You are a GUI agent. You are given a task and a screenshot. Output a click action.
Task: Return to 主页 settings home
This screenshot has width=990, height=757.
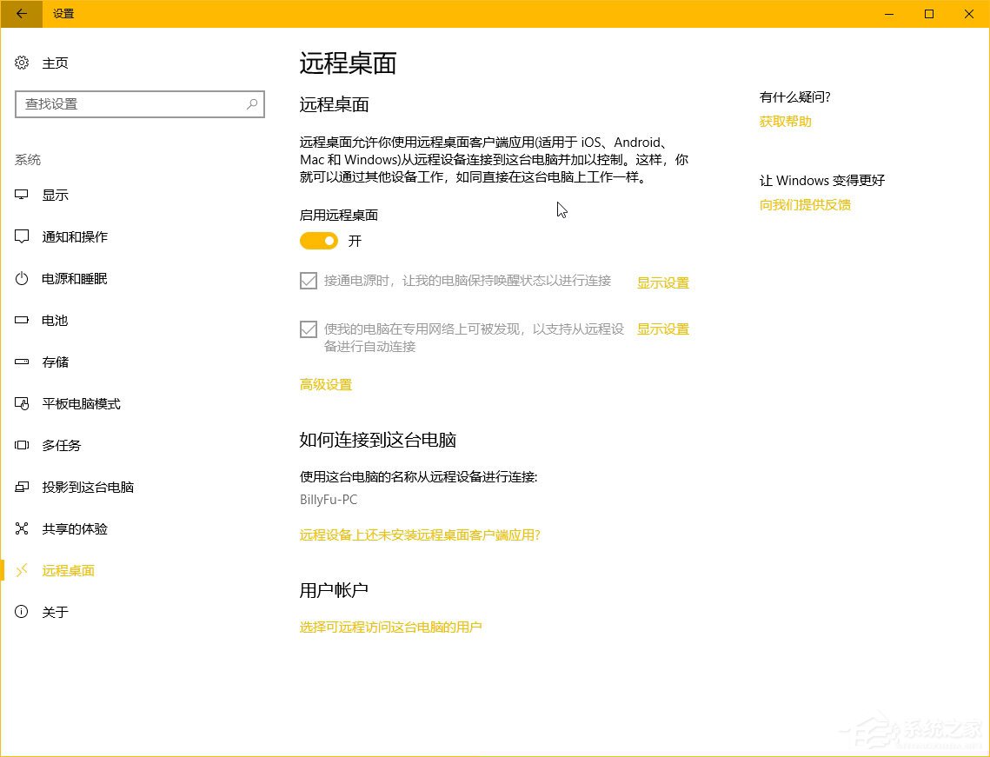pos(54,63)
